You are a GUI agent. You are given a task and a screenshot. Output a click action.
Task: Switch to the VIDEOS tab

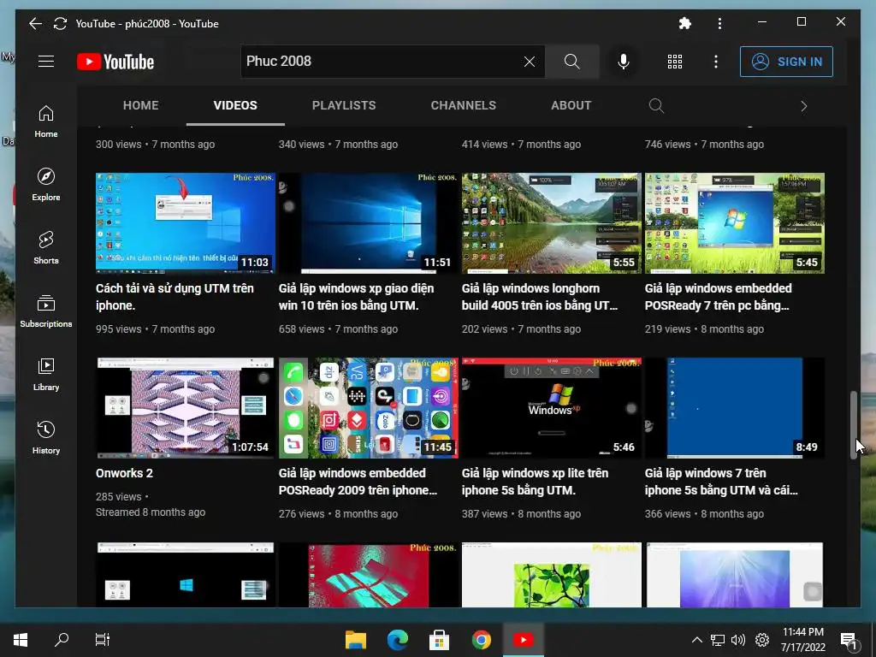[235, 105]
